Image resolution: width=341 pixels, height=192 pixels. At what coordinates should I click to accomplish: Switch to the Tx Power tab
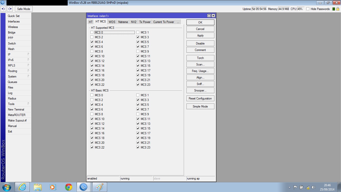pyautogui.click(x=145, y=22)
